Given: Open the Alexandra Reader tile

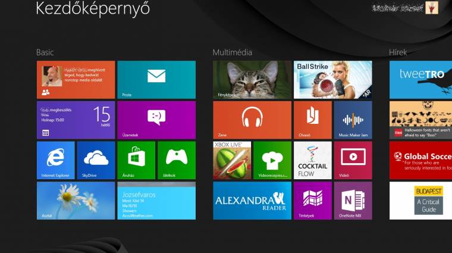Looking at the screenshot, I should tap(252, 201).
